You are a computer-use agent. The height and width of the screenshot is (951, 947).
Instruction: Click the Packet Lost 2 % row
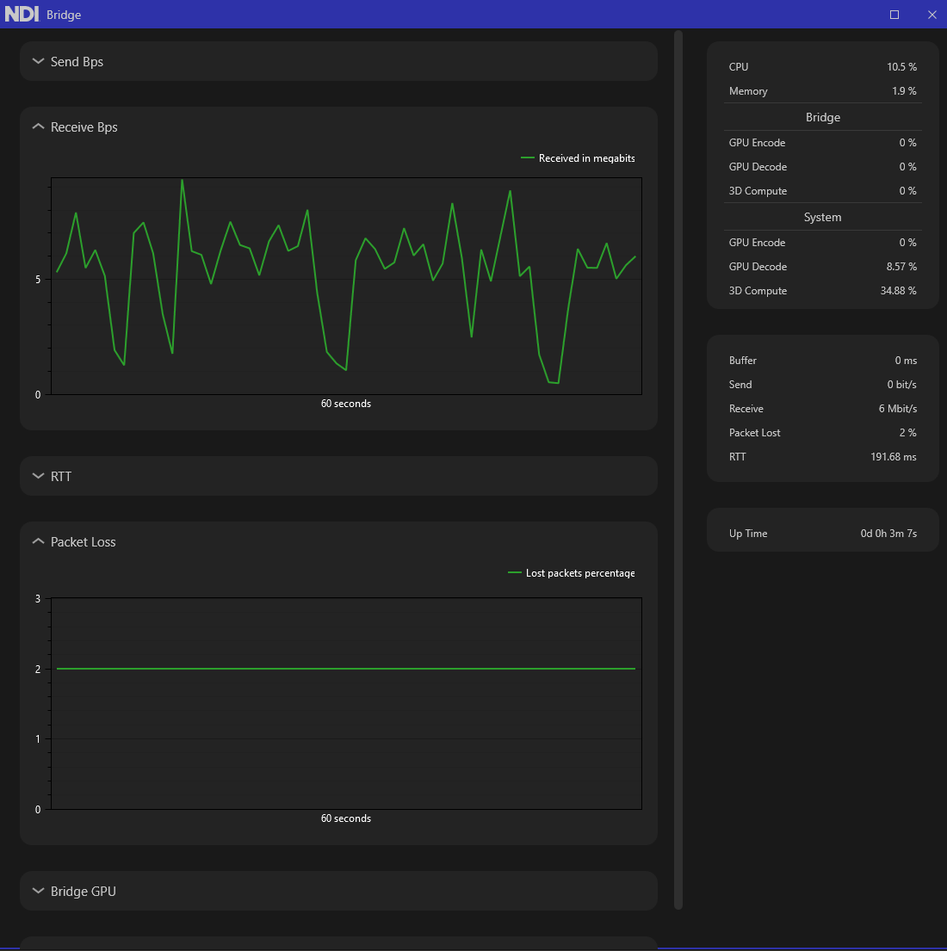coord(822,433)
